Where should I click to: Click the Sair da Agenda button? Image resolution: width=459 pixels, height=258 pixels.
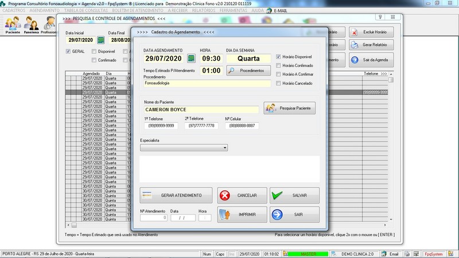371,60
